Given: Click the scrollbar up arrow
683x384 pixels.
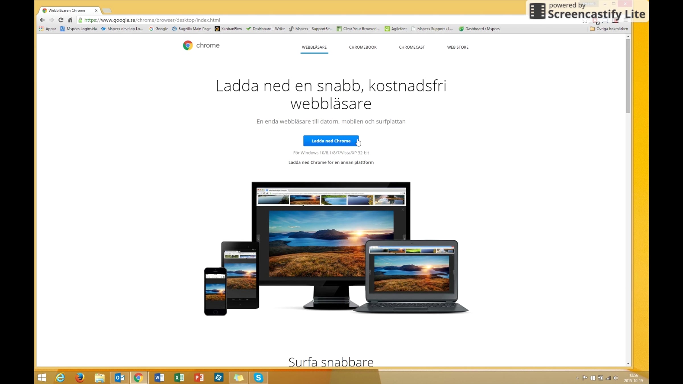Looking at the screenshot, I should 628,37.
